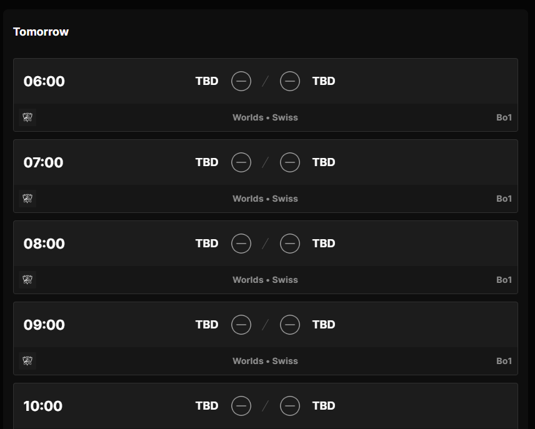Viewport: 535px width, 429px height.
Task: Select right team placeholder icon in 08:00 match
Action: (x=290, y=244)
